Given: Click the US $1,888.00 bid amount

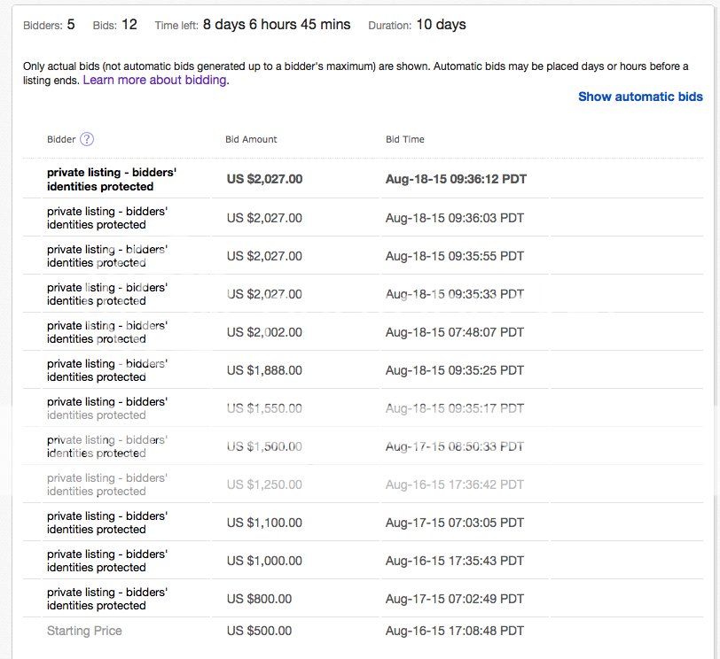Looking at the screenshot, I should click(264, 370).
